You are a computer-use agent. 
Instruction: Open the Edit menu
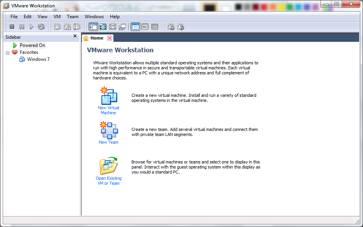pyautogui.click(x=28, y=17)
